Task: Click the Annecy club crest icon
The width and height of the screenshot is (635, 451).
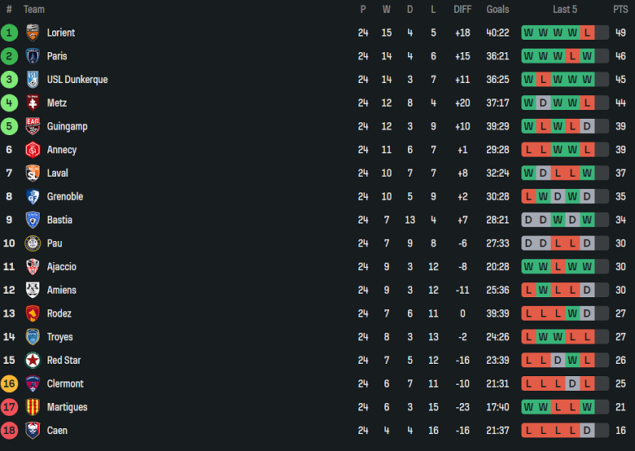Action: pos(33,150)
